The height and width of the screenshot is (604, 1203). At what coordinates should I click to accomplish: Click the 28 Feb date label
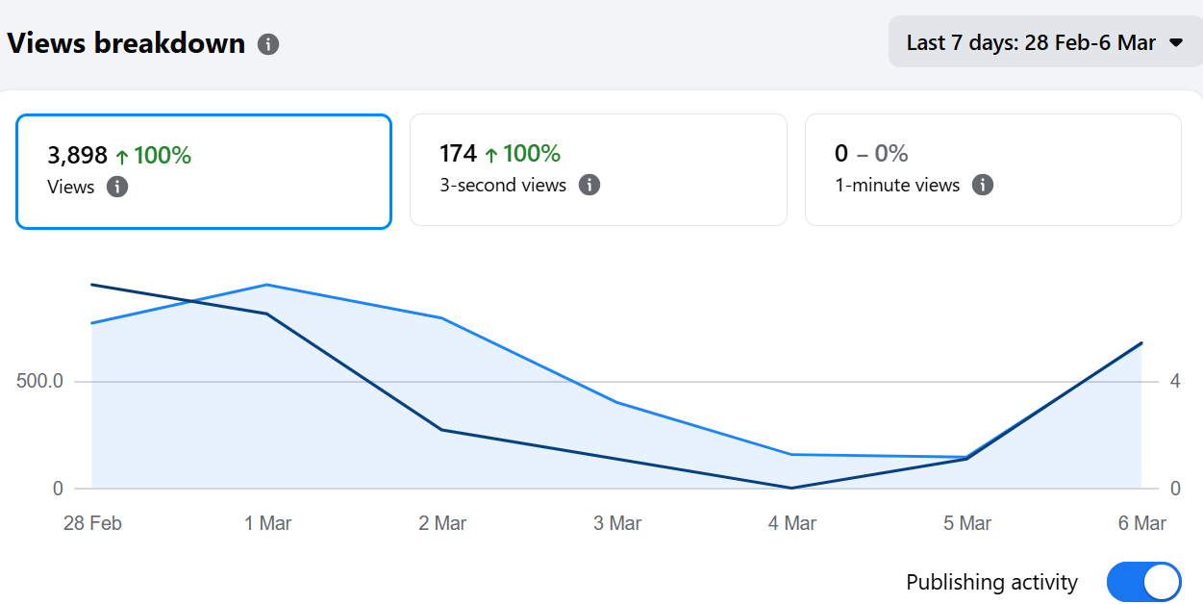click(92, 523)
